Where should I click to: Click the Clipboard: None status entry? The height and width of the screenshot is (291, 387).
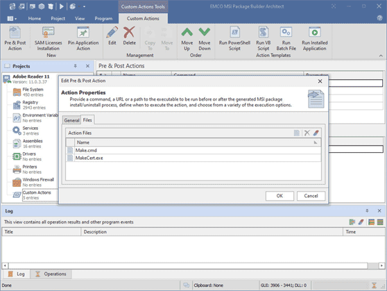208,285
